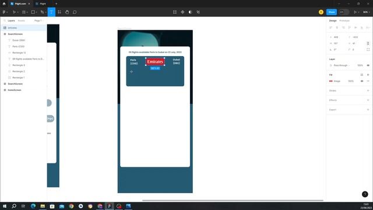The image size is (373, 210).
Task: Open shape tools dropdown arrow
Action: (36, 12)
